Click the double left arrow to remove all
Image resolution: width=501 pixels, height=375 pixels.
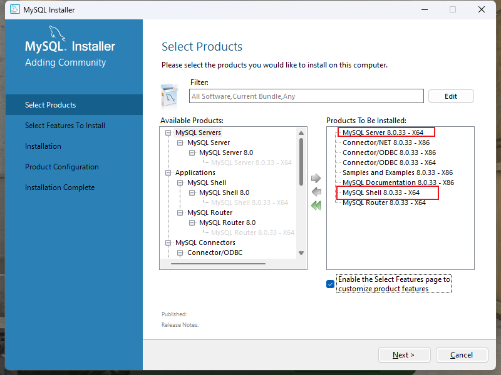coord(316,206)
